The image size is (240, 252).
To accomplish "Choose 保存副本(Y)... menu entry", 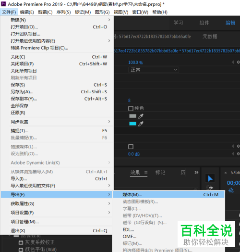I will [x=57, y=99].
